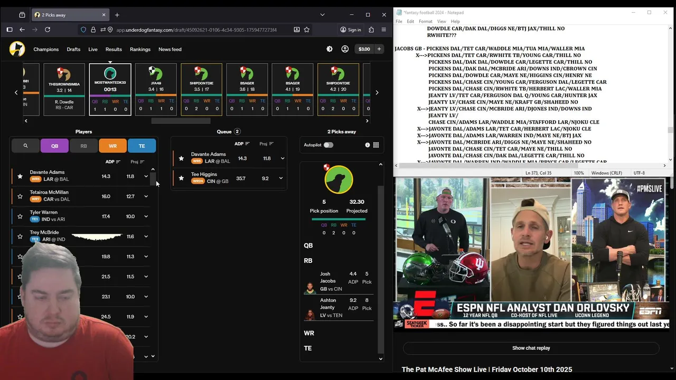The image size is (676, 380).
Task: Sort Queue by ADP
Action: (242, 144)
